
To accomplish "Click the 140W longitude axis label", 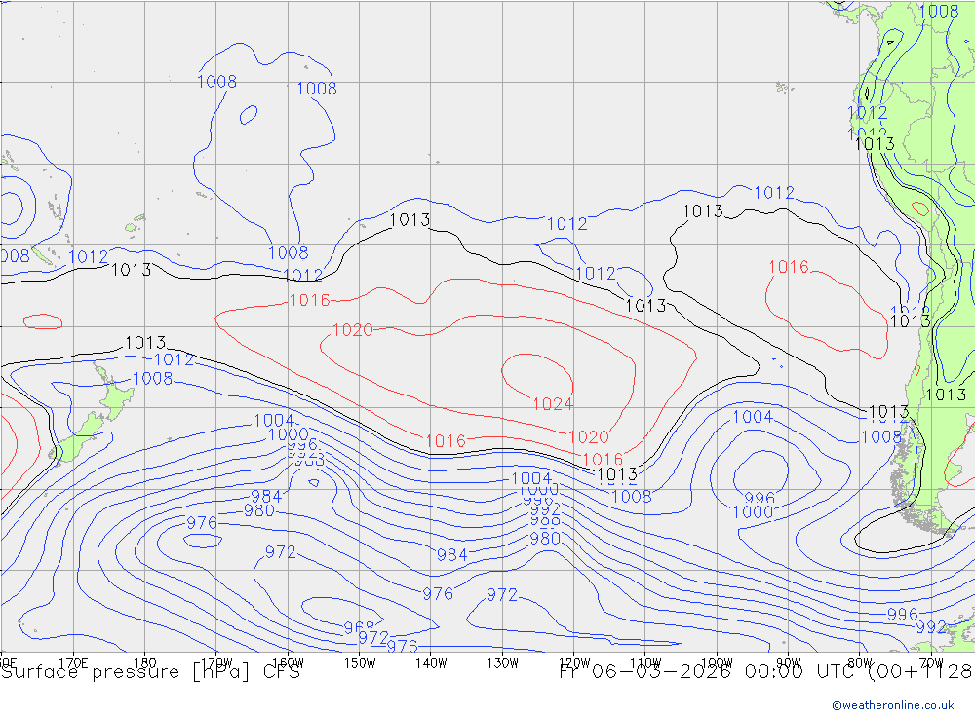I will click(431, 663).
